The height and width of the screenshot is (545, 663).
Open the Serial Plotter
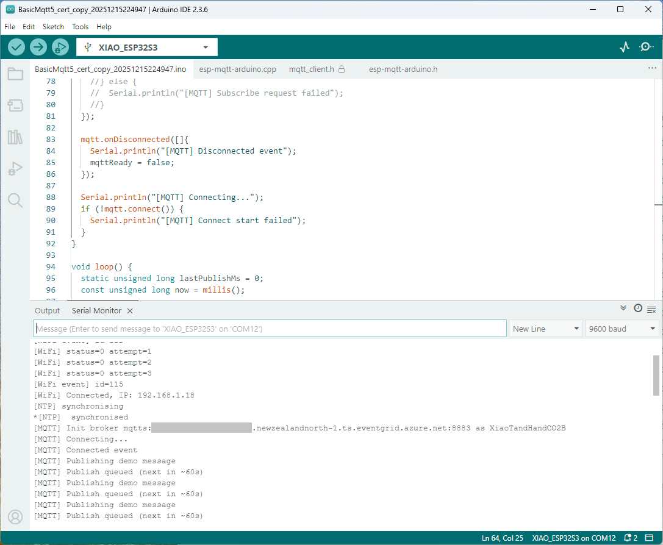pos(624,47)
